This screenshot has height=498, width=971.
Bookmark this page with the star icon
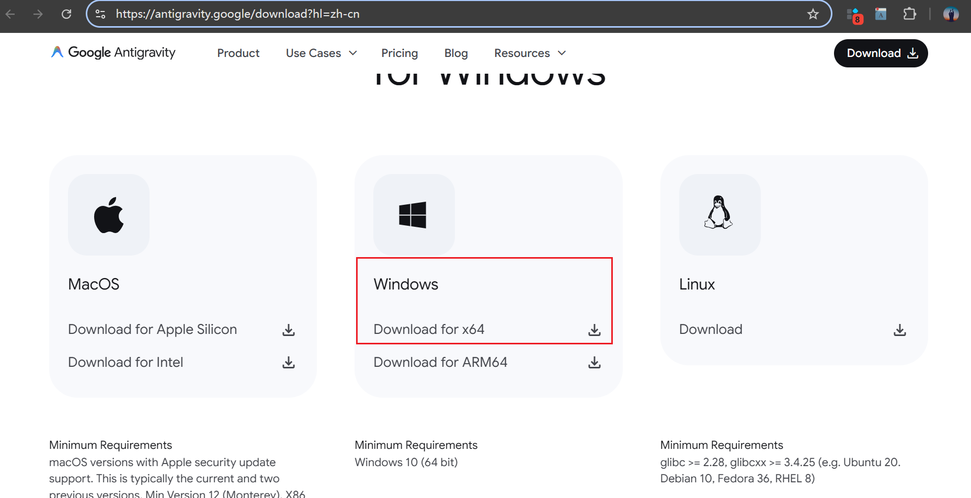coord(813,14)
